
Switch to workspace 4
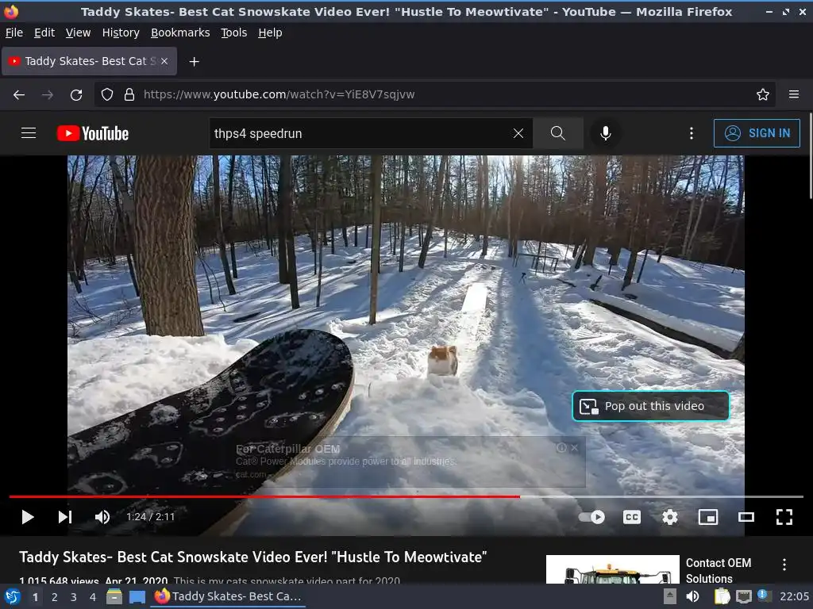pos(93,597)
